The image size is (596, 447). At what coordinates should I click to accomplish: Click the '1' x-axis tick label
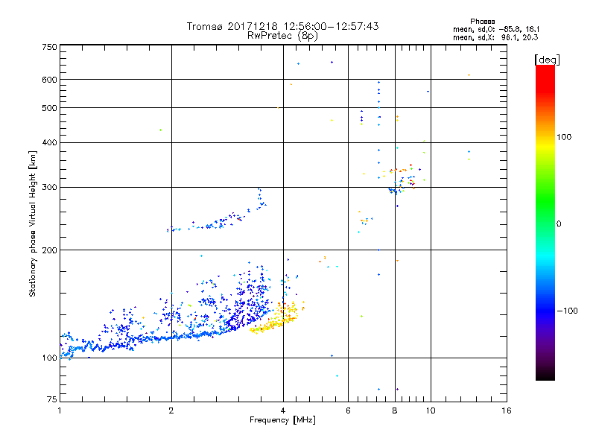[x=60, y=410]
